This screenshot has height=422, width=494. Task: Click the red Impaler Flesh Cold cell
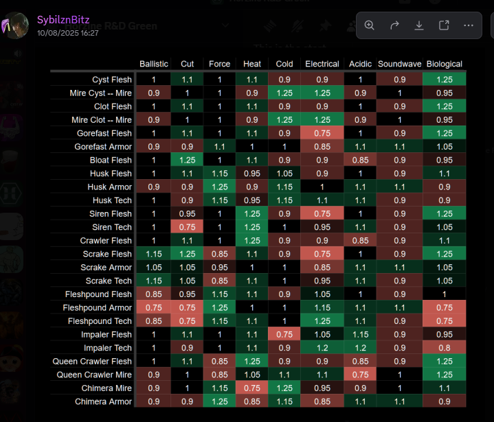(x=284, y=334)
